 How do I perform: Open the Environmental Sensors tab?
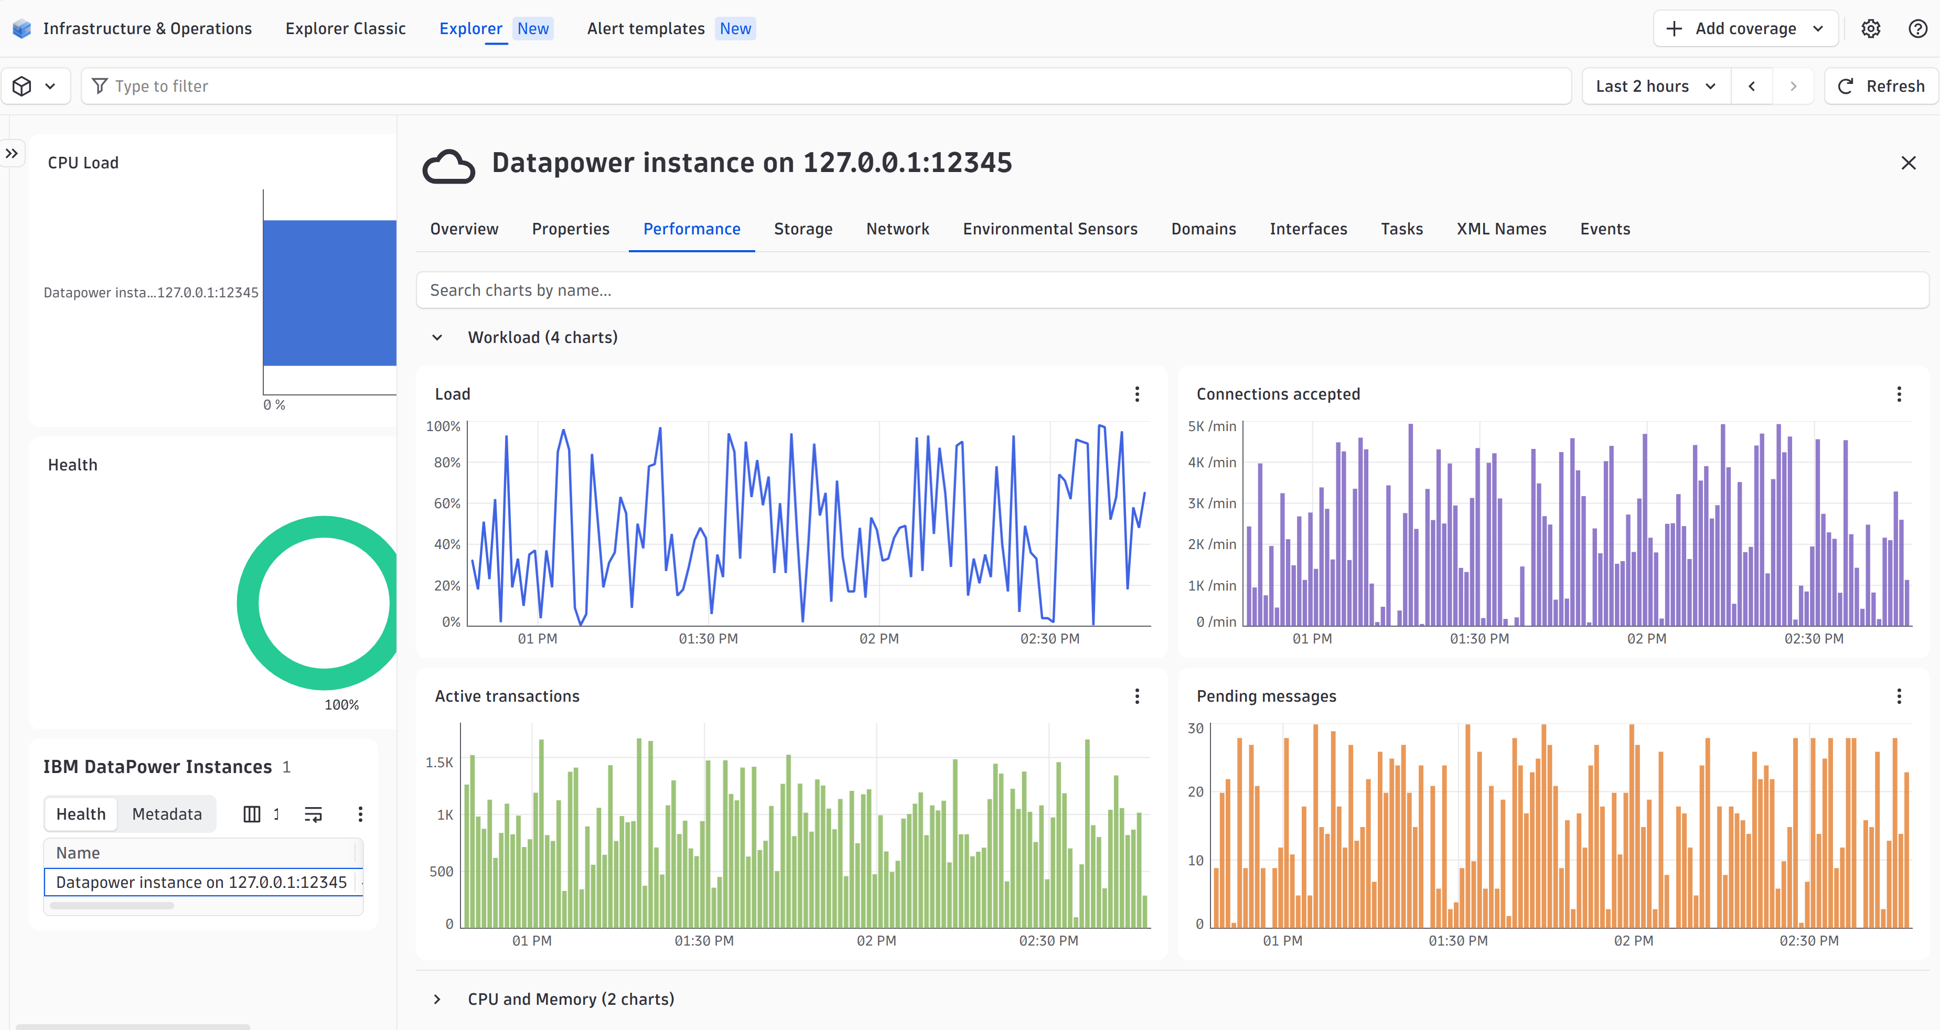[x=1050, y=229]
